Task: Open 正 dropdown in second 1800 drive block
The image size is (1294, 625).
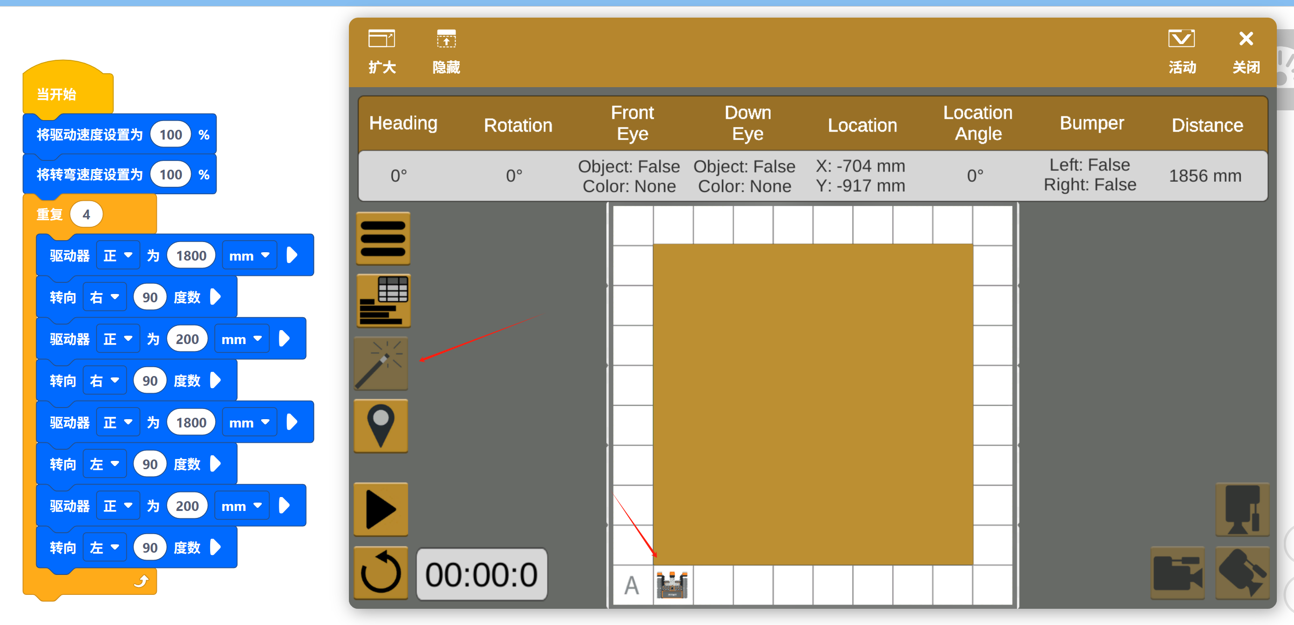Action: [117, 422]
